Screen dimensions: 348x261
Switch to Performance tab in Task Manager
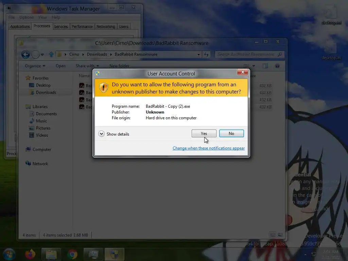click(x=82, y=27)
